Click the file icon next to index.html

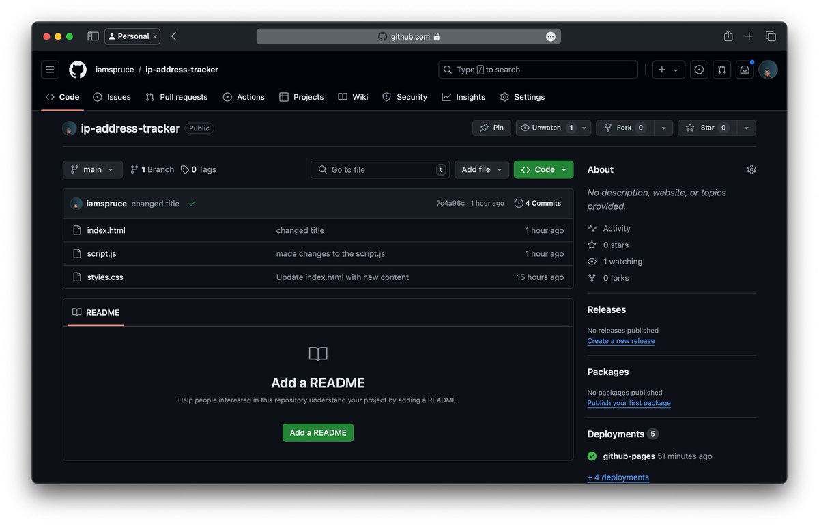(77, 230)
